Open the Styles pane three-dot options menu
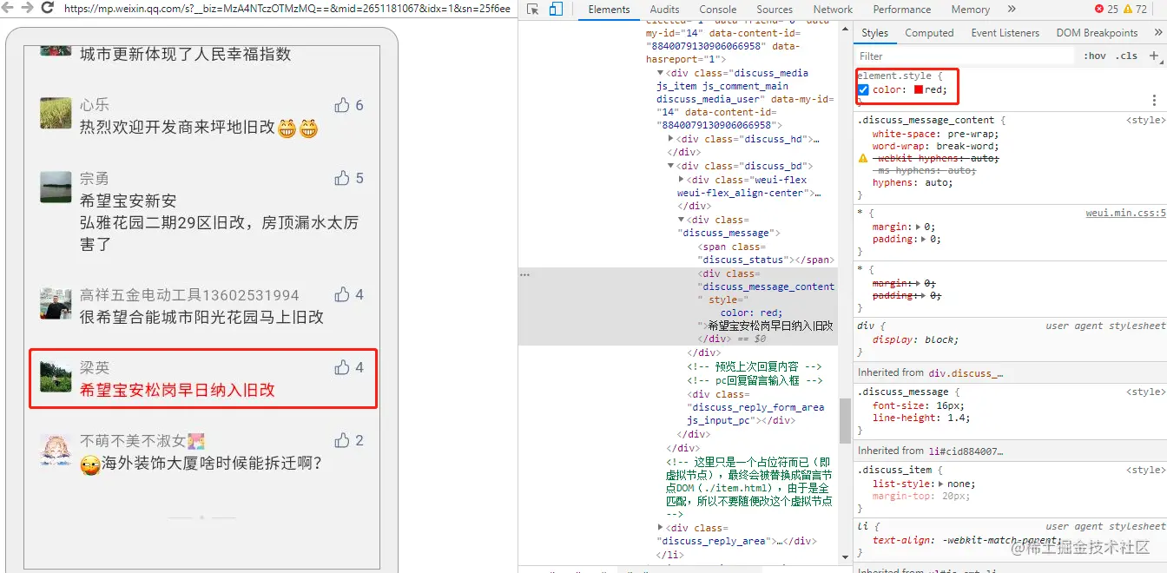The height and width of the screenshot is (573, 1167). pos(1153,99)
